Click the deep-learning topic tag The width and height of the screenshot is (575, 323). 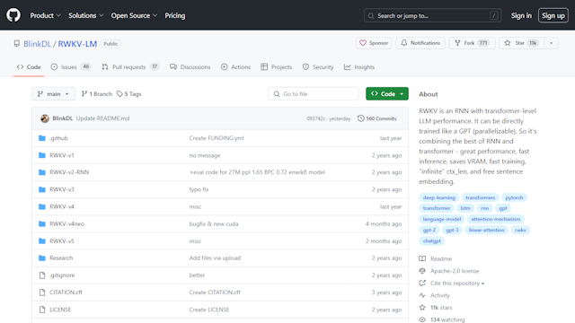(439, 197)
